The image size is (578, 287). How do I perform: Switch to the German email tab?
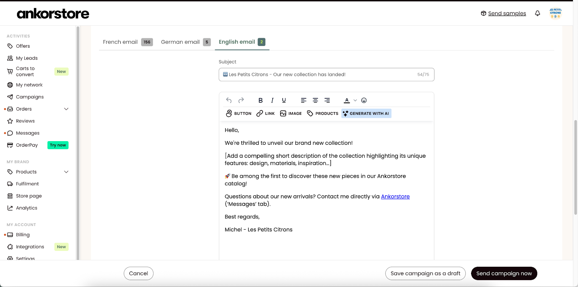point(186,42)
